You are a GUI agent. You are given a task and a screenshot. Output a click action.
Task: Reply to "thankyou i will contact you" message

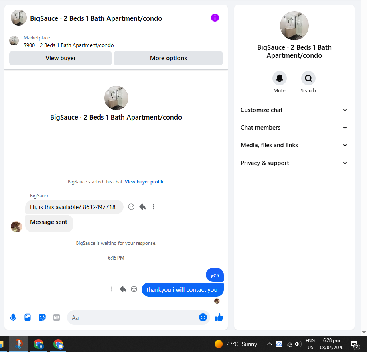coord(123,289)
